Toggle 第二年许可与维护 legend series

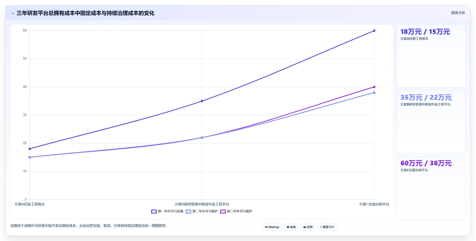pyautogui.click(x=202, y=211)
